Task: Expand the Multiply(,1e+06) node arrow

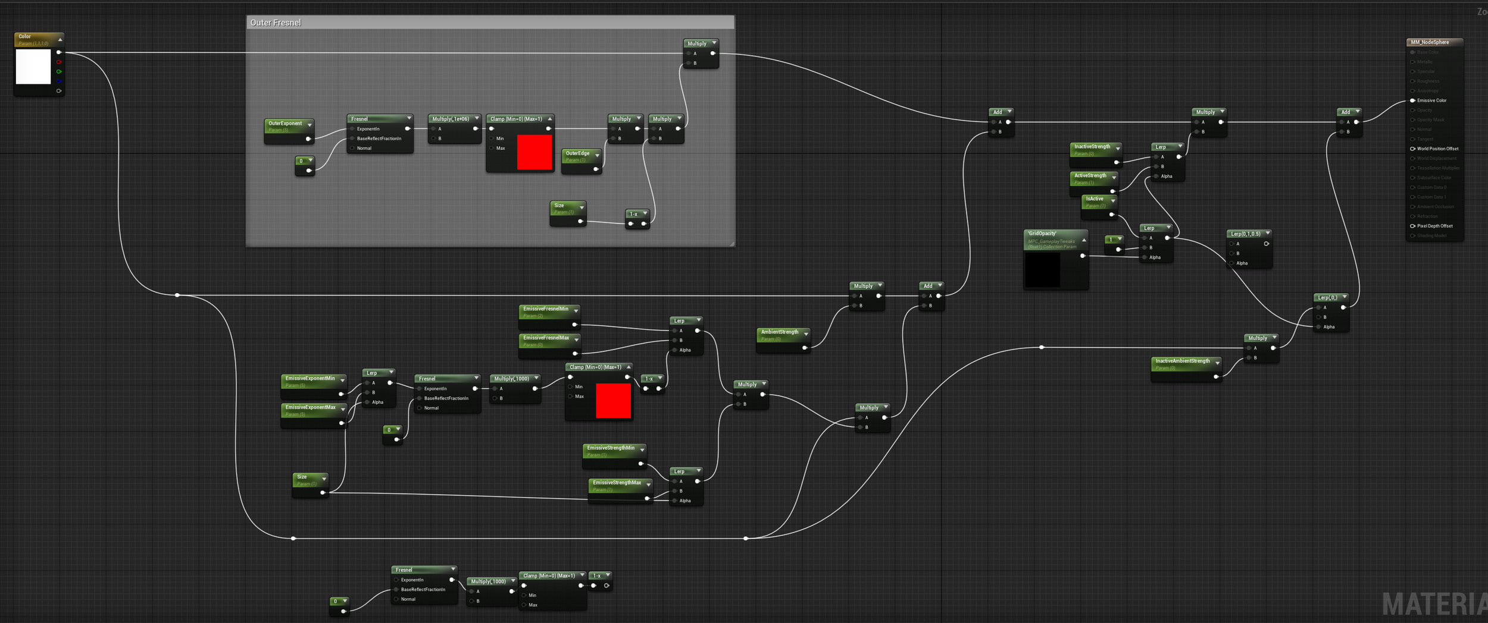Action: tap(476, 118)
